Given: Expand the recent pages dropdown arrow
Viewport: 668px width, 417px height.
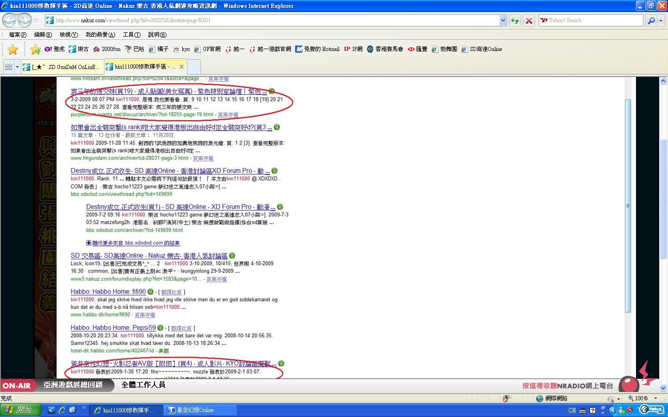Looking at the screenshot, I should click(x=36, y=20).
